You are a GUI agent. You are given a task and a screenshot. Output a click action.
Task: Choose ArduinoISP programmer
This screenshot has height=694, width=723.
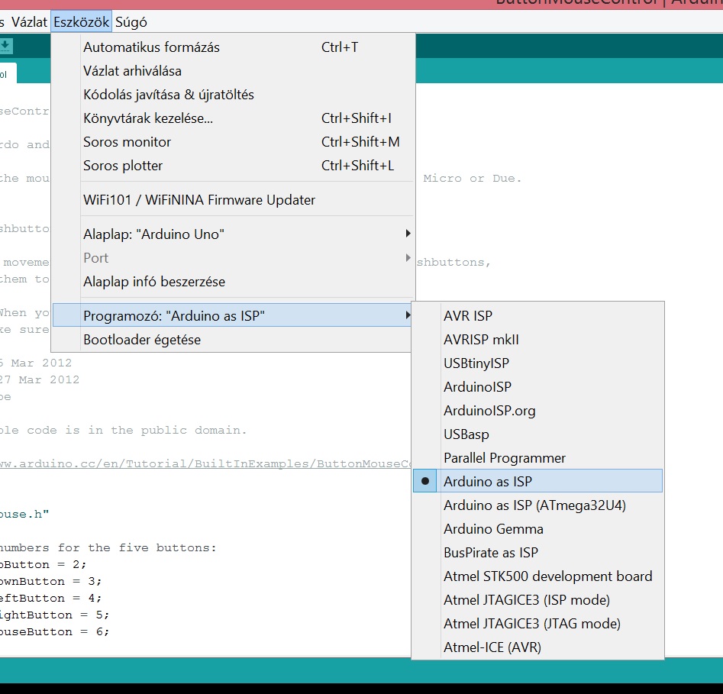click(x=537, y=386)
